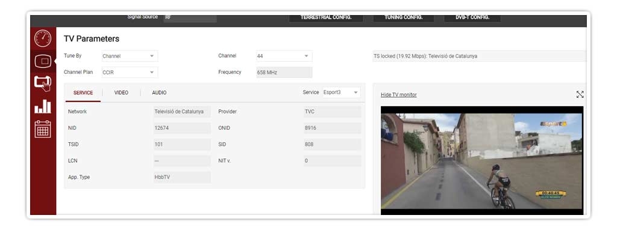This screenshot has height=230, width=617.
Task: Open the Tune By dropdown
Action: point(130,56)
